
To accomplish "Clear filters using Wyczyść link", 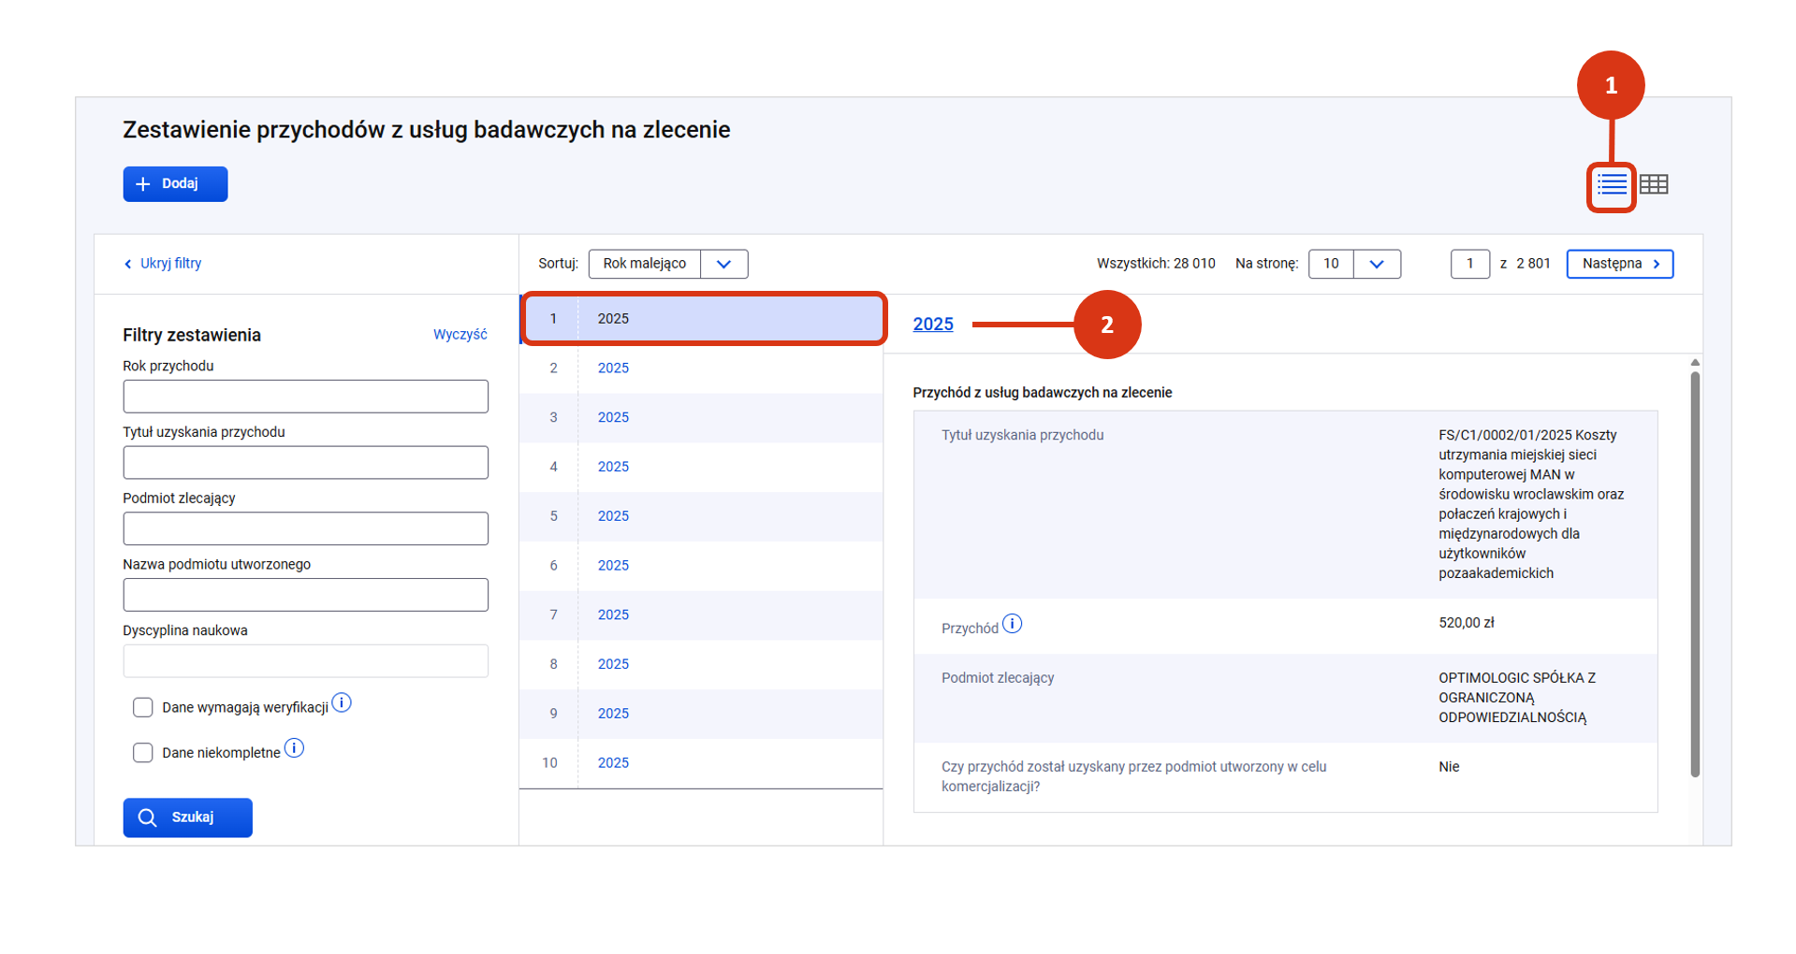I will [460, 335].
